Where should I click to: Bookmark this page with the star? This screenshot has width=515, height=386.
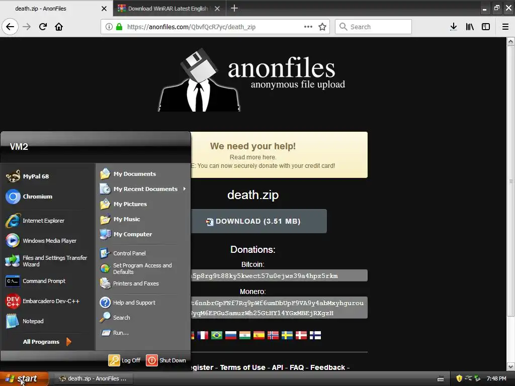point(322,27)
